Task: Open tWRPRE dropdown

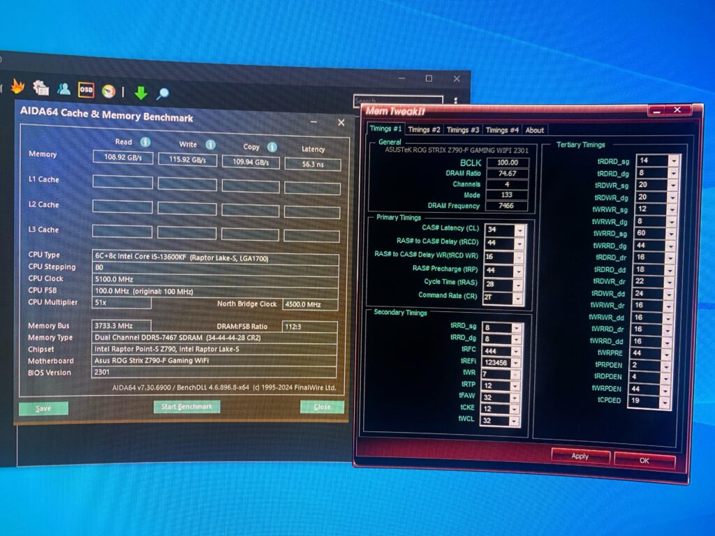Action: 667,354
